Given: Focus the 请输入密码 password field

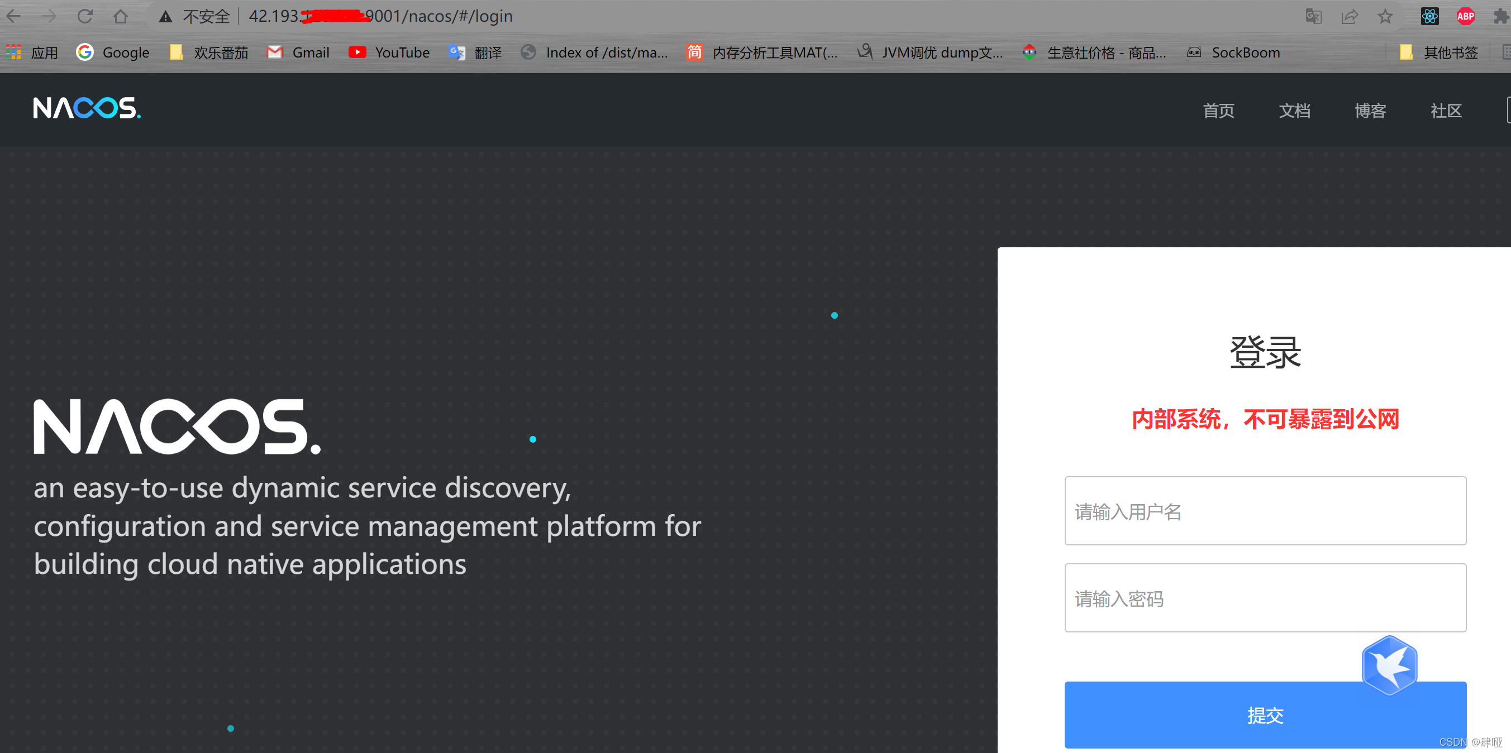Looking at the screenshot, I should coord(1265,598).
